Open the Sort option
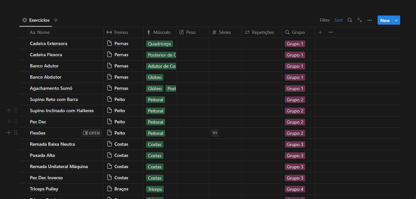 tap(339, 20)
